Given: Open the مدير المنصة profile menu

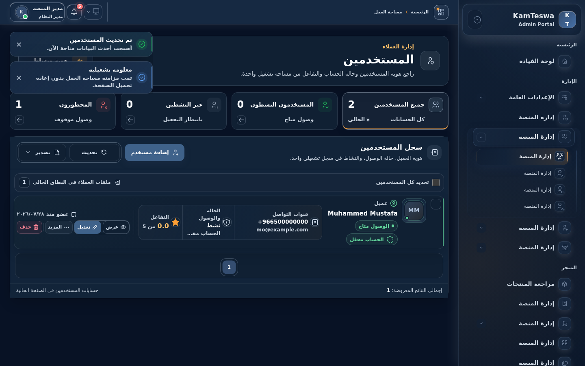Looking at the screenshot, I should coord(37,12).
